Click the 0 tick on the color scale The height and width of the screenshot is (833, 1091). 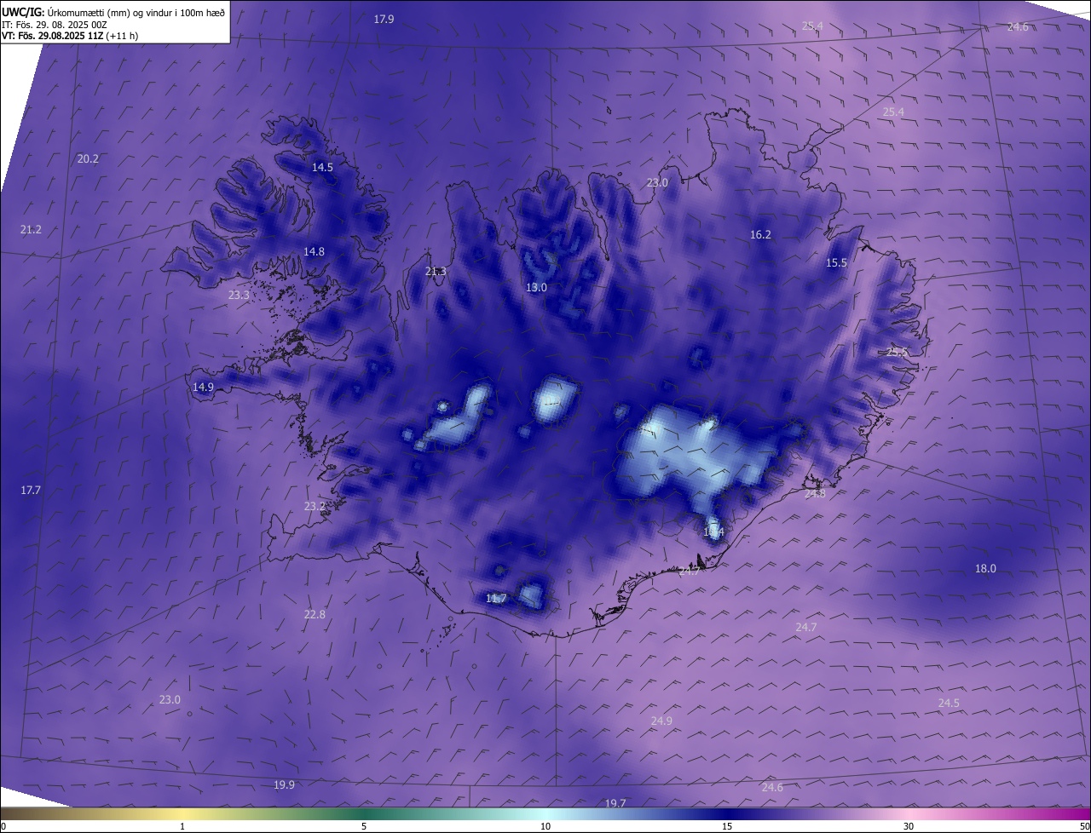(3, 826)
